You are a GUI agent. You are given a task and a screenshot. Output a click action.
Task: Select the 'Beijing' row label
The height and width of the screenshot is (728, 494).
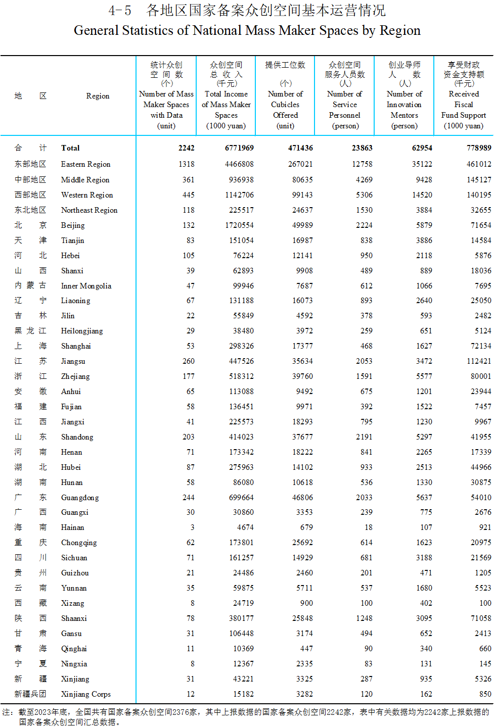pos(73,225)
